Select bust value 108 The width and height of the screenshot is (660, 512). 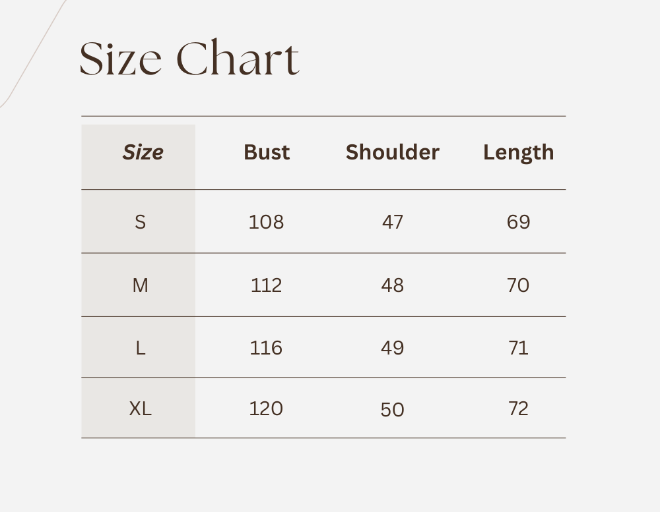point(266,222)
